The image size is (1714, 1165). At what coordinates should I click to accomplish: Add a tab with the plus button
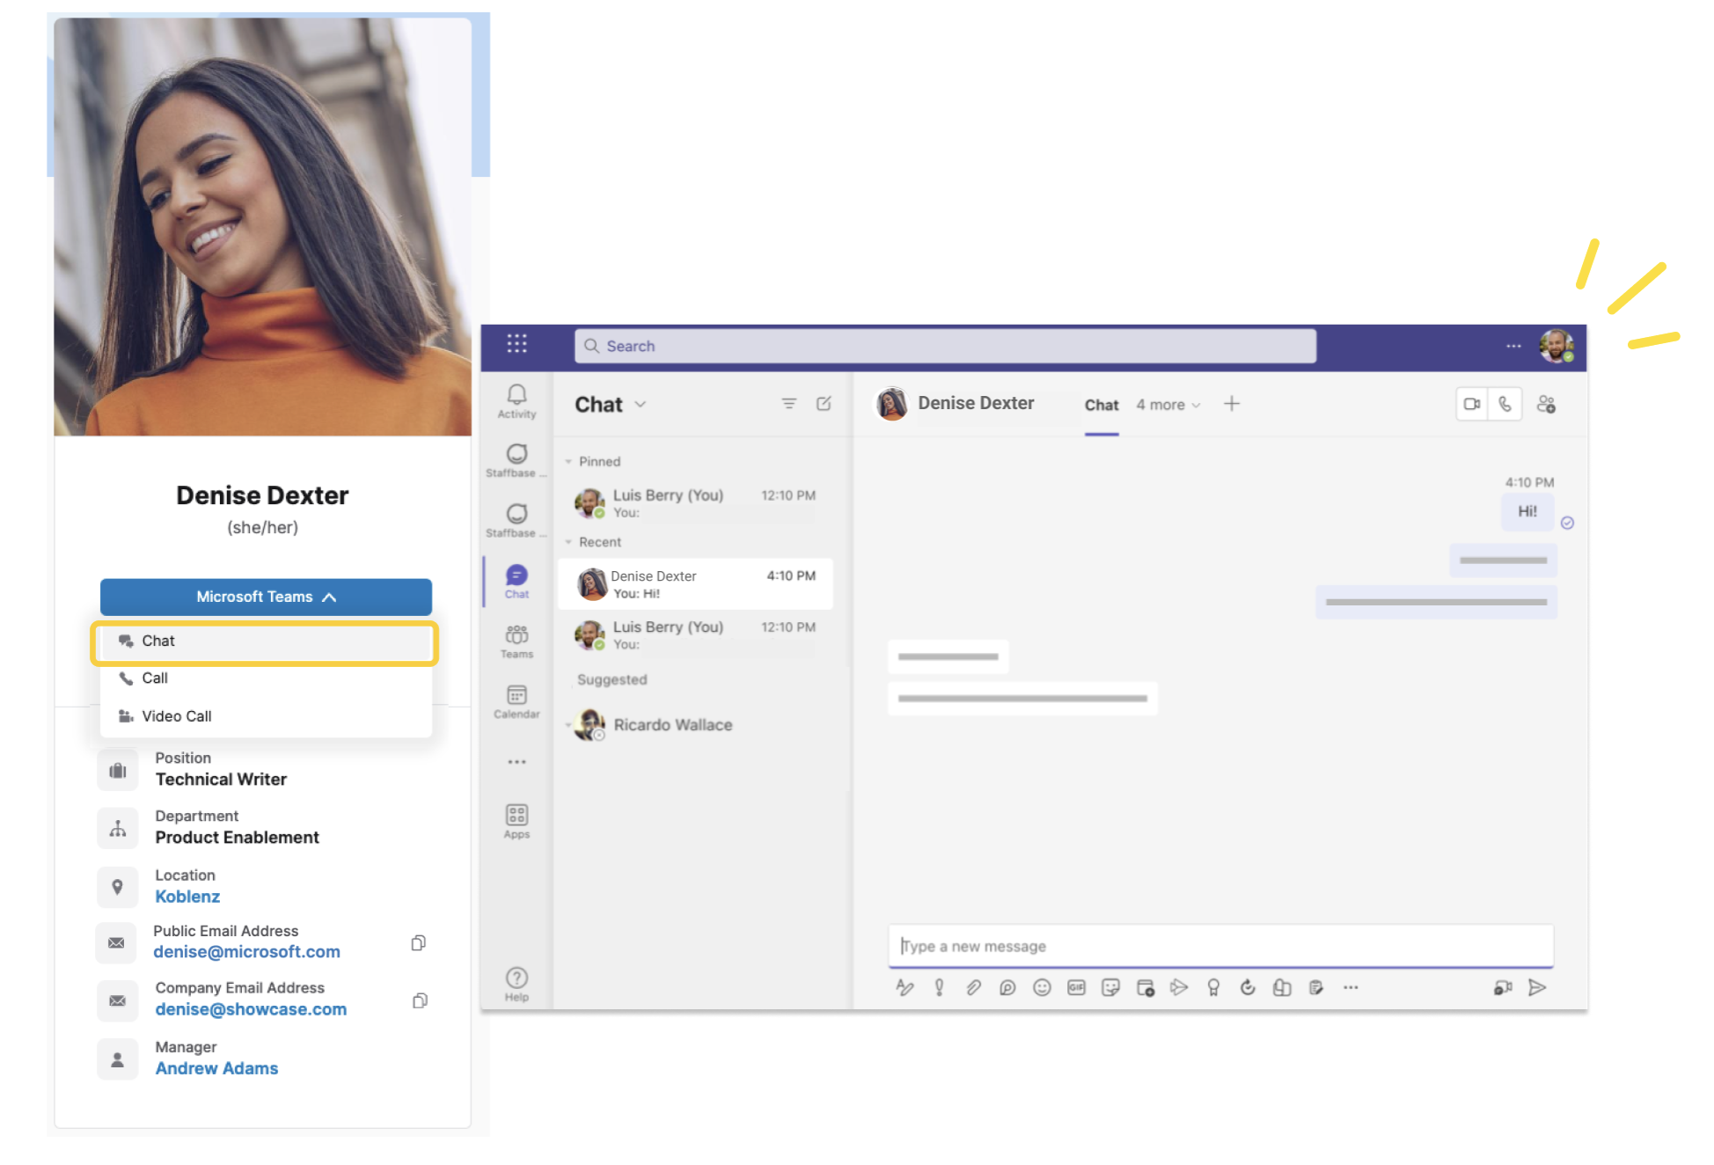[x=1232, y=404]
